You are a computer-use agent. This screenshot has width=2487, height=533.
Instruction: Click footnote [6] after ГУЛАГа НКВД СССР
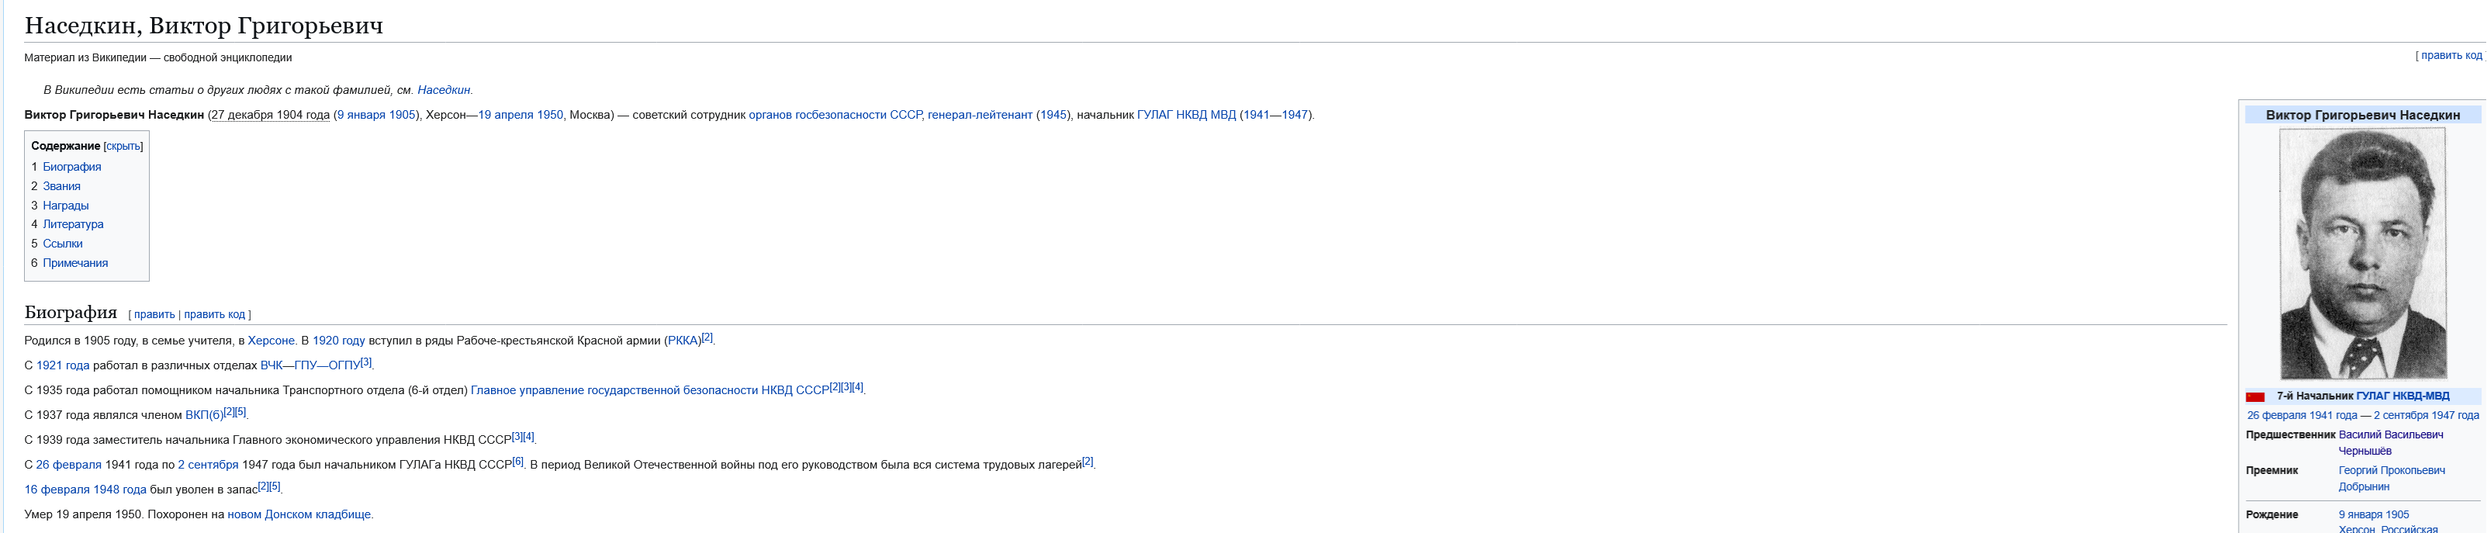[517, 462]
